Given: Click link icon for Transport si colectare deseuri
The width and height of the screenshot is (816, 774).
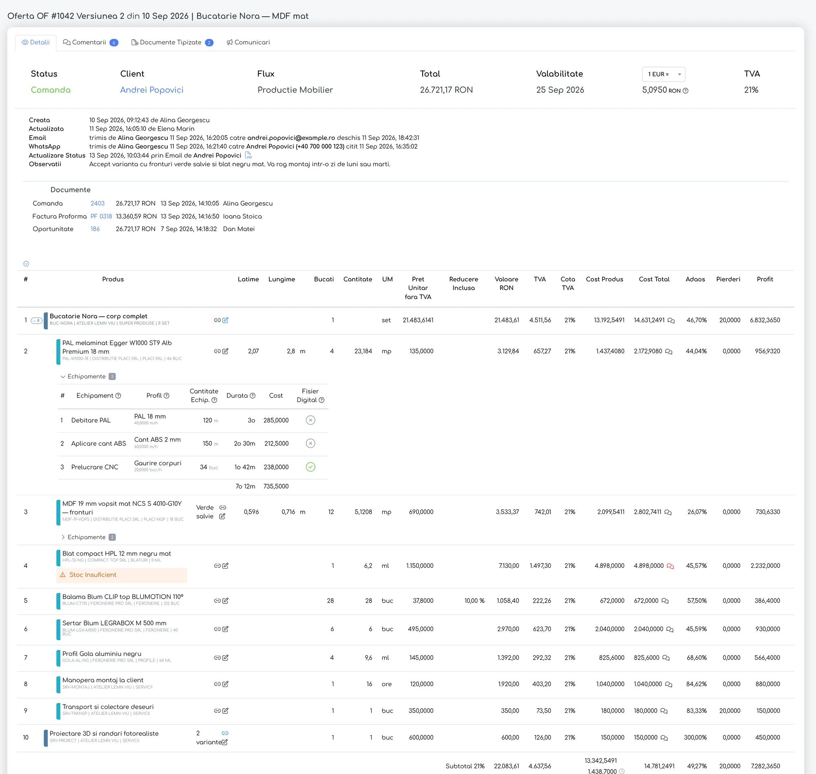Looking at the screenshot, I should 217,710.
